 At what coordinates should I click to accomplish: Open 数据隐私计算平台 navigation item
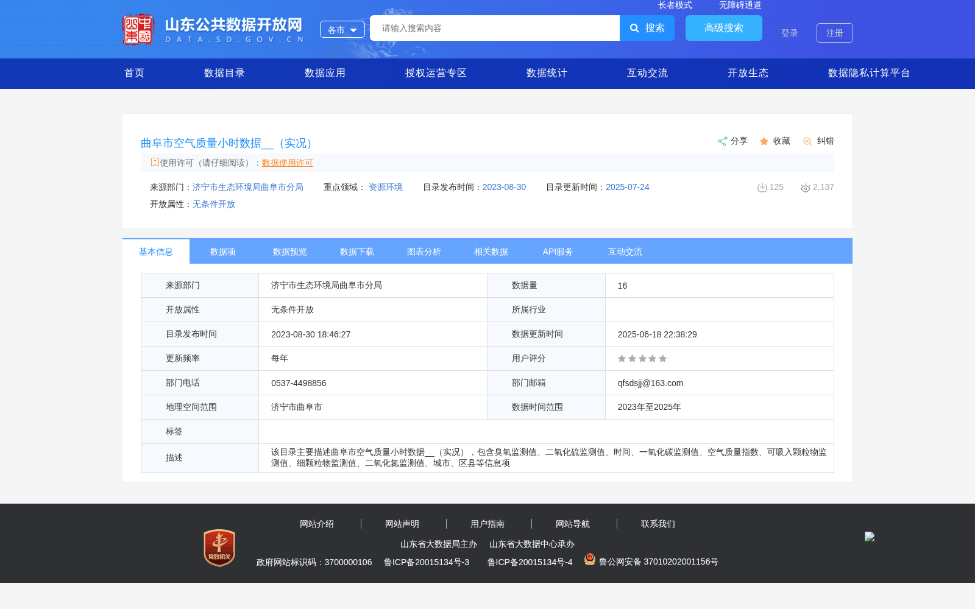coord(869,73)
